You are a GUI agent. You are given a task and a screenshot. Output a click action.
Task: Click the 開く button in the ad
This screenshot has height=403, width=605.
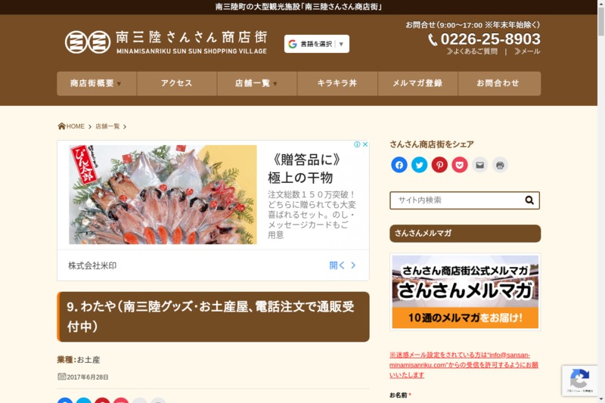click(343, 265)
